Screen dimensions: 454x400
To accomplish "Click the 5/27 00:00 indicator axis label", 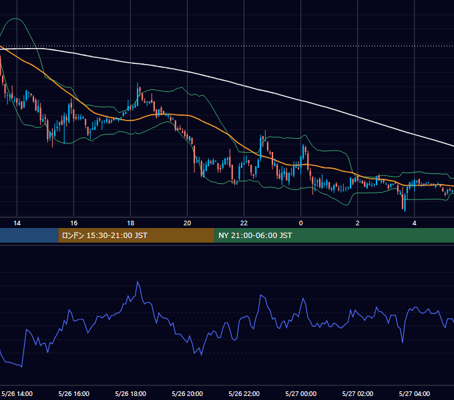I will [301, 393].
